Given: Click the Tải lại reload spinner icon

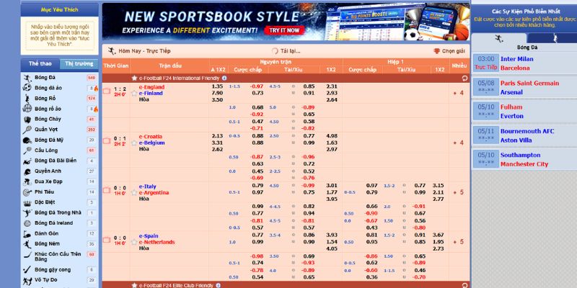Looking at the screenshot, I should [275, 51].
